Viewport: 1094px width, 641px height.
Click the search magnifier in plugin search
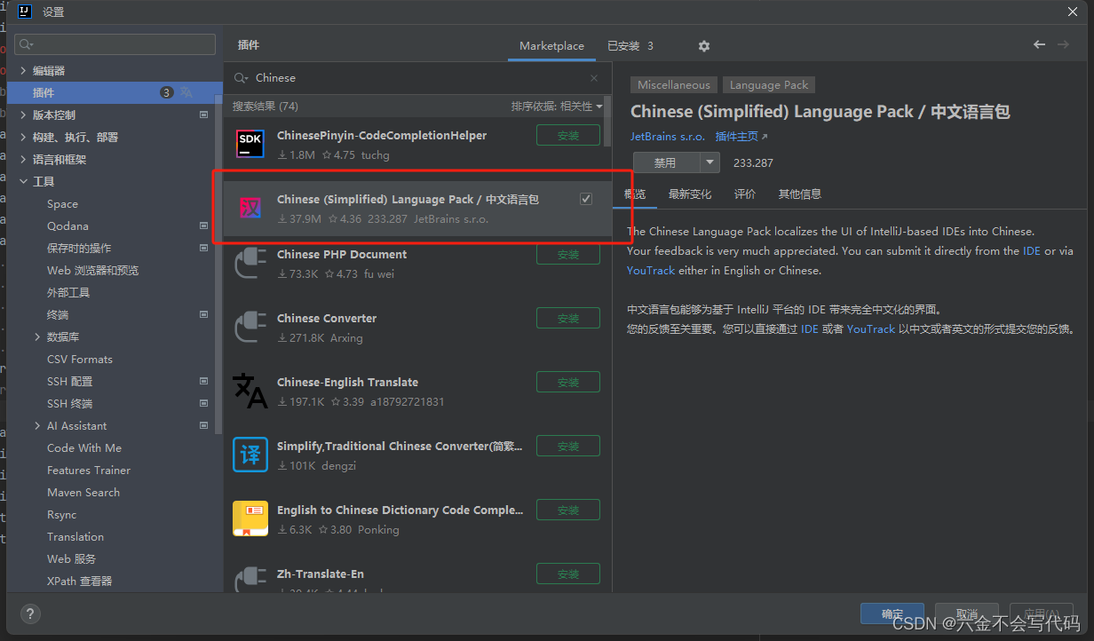pos(241,78)
